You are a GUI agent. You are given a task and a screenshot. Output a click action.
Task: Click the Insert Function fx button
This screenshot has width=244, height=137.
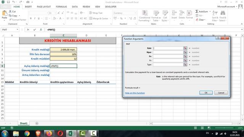[41, 30]
